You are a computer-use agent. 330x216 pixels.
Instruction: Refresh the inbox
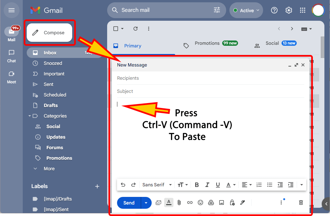coord(135,29)
